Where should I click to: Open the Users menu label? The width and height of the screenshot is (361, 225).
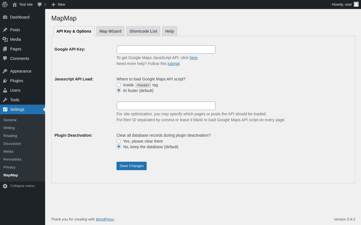pos(15,90)
